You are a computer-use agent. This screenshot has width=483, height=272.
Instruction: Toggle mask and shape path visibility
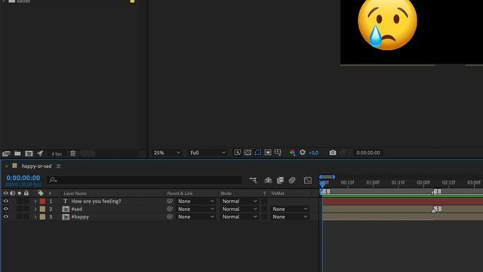[258, 153]
